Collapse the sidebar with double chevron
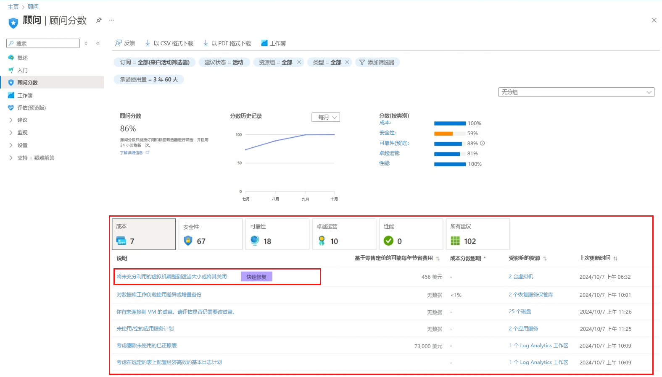The image size is (662, 377). point(98,43)
